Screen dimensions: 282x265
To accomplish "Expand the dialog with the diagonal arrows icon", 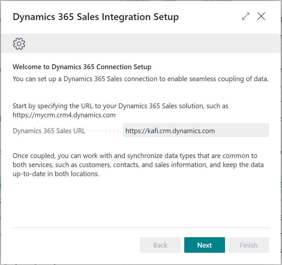I will click(246, 16).
